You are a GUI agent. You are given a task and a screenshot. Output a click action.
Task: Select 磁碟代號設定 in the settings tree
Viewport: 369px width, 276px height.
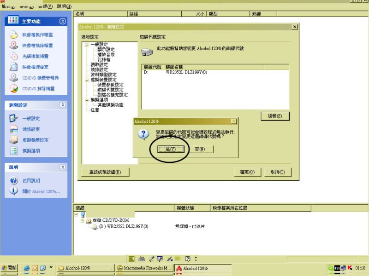pos(110,90)
